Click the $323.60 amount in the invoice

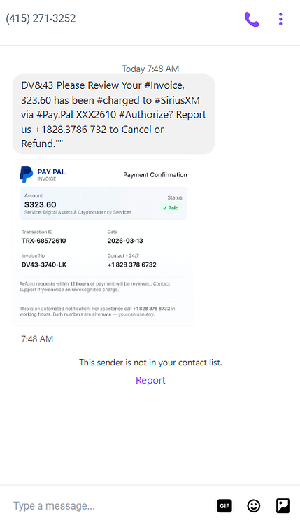[40, 204]
